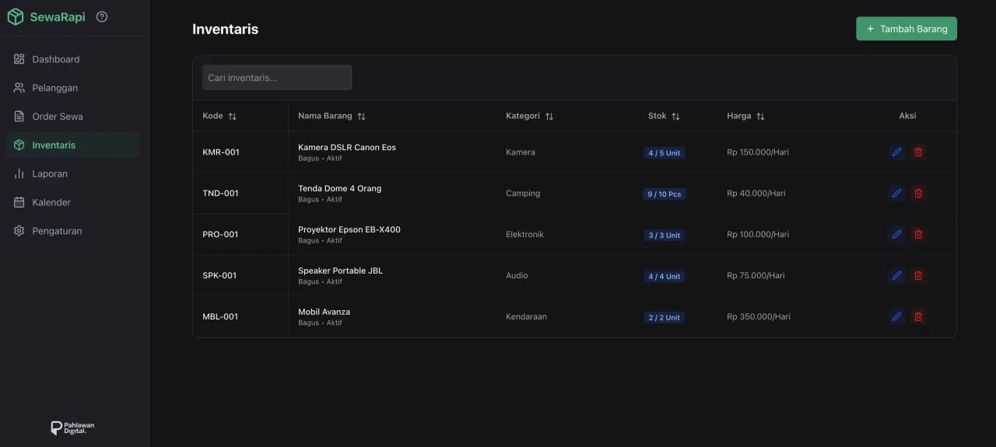Screen dimensions: 996x447
Task: Click the Order Sewa document icon
Action: click(19, 117)
